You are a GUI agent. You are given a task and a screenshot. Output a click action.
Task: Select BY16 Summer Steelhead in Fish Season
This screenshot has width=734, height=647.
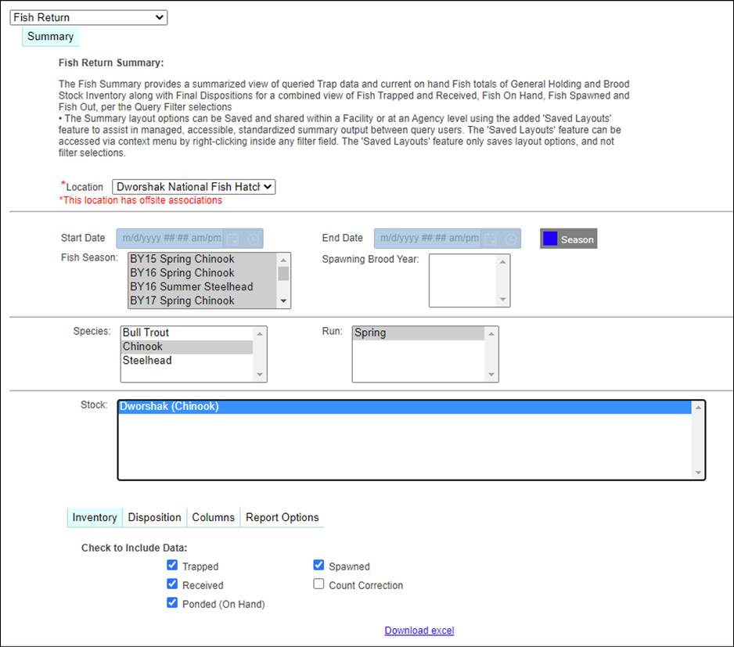tap(192, 287)
